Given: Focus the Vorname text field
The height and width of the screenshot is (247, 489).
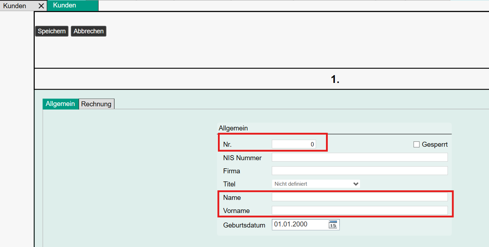Looking at the screenshot, I should click(x=359, y=210).
